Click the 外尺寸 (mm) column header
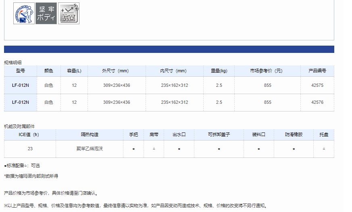The width and height of the screenshot is (352, 212). (117, 71)
